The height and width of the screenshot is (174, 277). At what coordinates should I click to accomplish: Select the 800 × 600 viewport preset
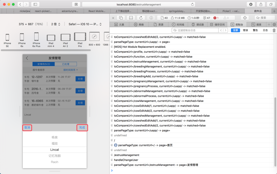tap(94, 39)
